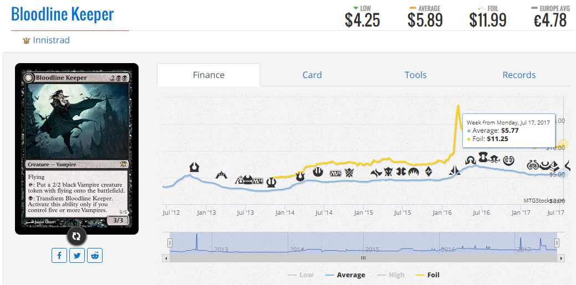Grab the left range handle of chart navigator

click(170, 243)
